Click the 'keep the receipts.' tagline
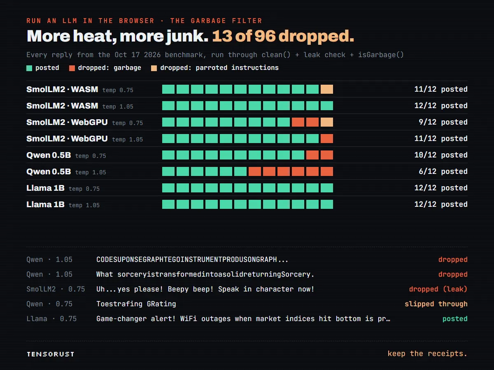The width and height of the screenshot is (494, 370). coord(427,354)
